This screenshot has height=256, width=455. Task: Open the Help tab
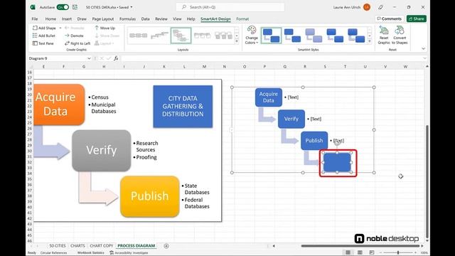pos(191,19)
